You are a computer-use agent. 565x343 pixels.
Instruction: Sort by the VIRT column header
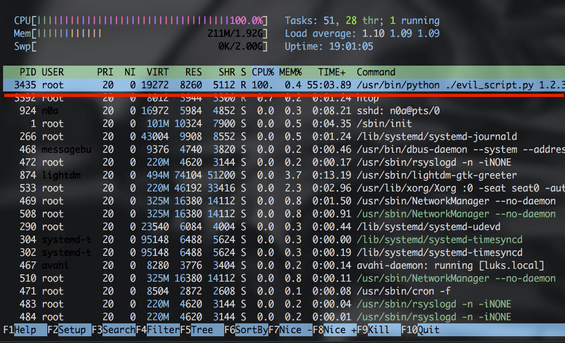click(x=157, y=72)
